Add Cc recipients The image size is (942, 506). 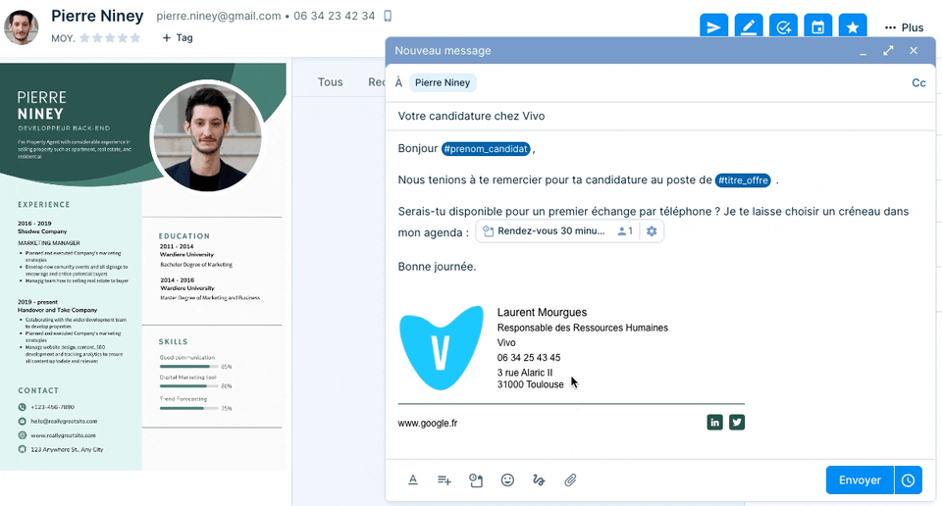[918, 82]
